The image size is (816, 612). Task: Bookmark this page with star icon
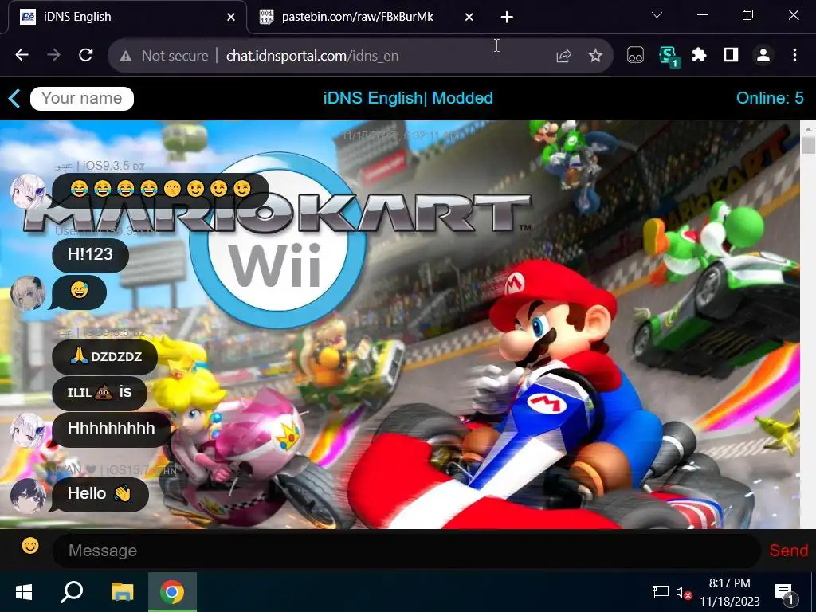tap(595, 56)
